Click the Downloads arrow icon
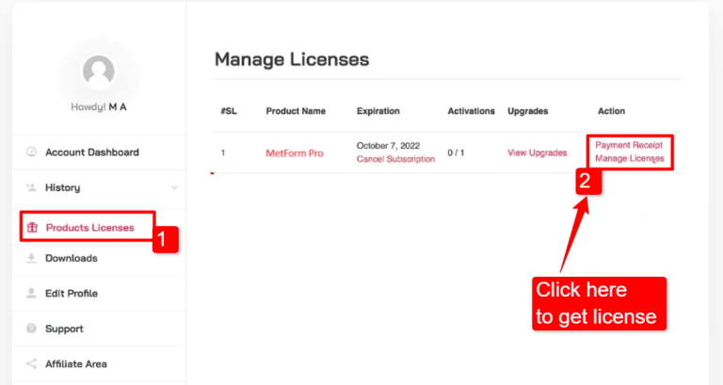This screenshot has width=723, height=385. coord(31,258)
